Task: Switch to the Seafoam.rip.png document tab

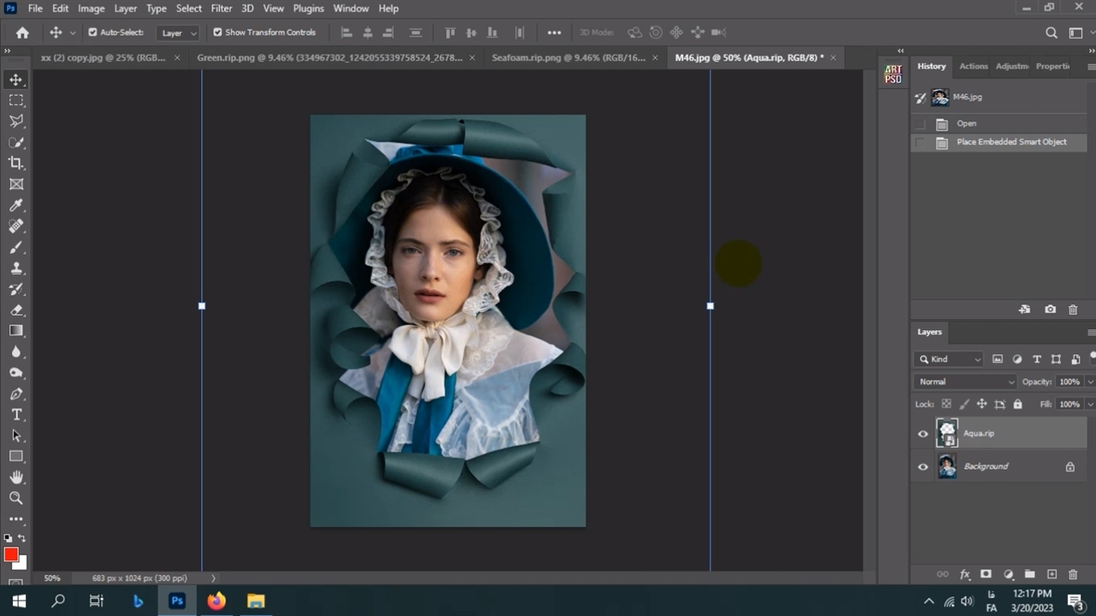Action: click(x=568, y=57)
